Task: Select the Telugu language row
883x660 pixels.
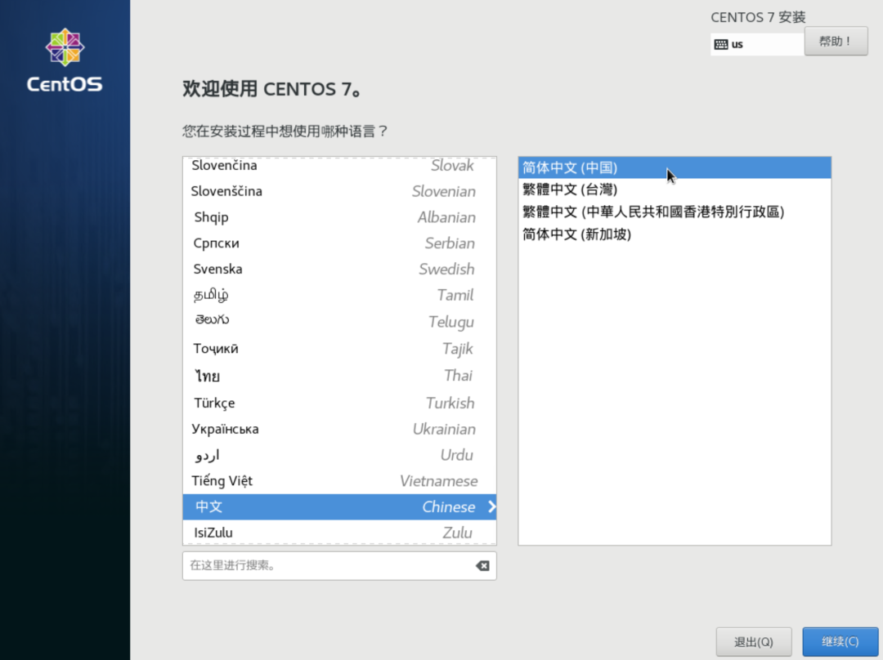Action: tap(339, 321)
